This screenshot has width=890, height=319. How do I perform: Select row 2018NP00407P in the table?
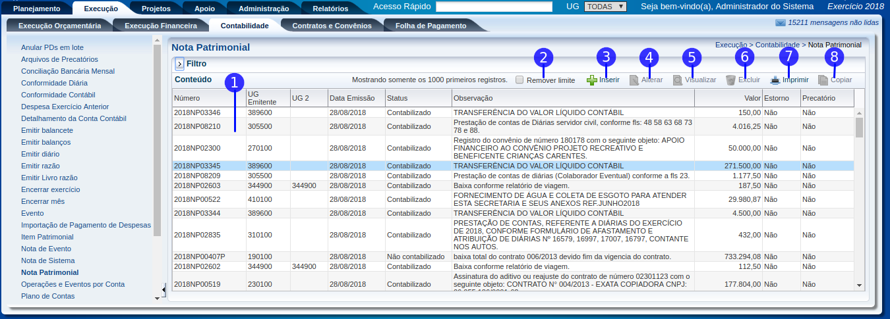point(200,257)
